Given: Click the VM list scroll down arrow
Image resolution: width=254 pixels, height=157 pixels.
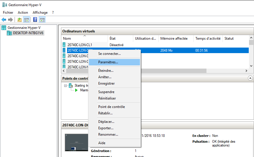Looking at the screenshot, I should (251, 66).
